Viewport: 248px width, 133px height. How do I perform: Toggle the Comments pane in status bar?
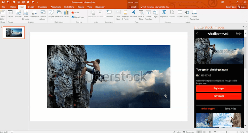coord(189,132)
